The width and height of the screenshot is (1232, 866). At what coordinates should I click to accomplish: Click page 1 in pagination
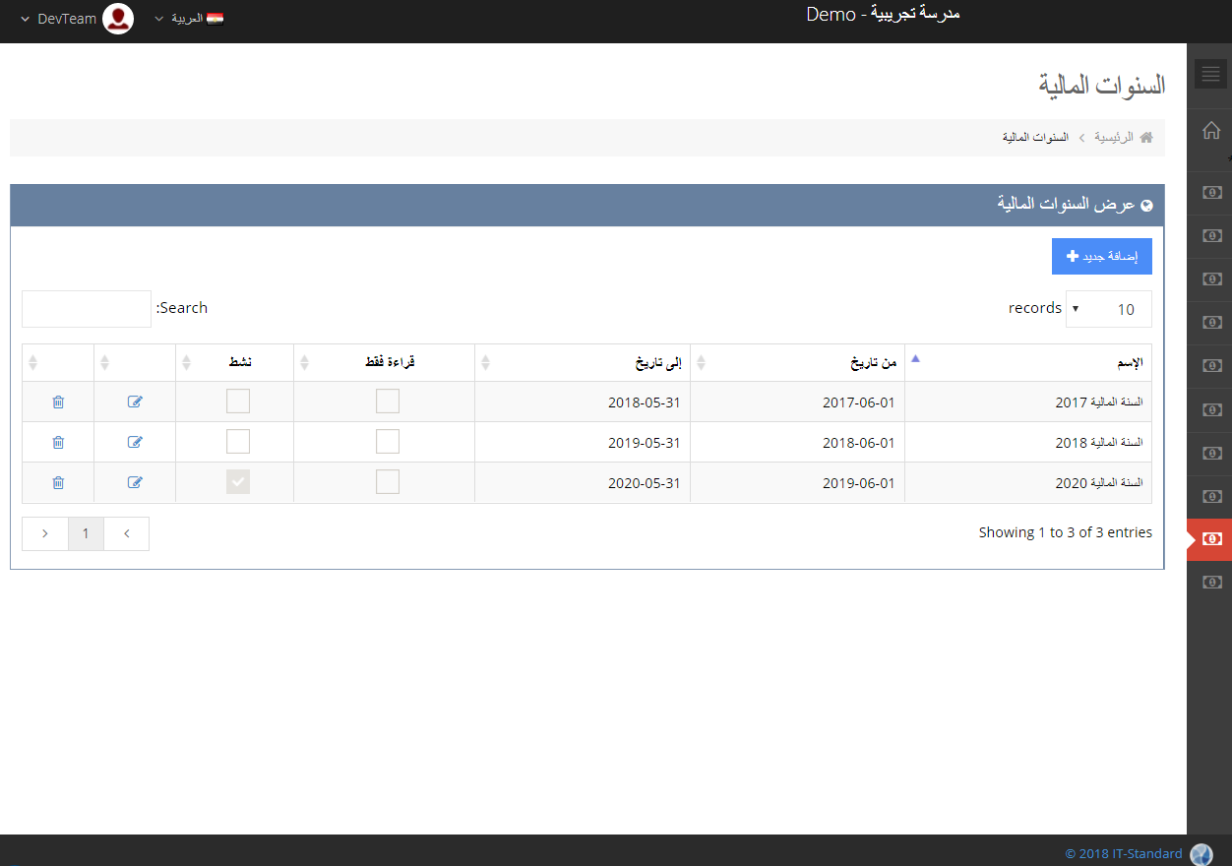(x=86, y=533)
